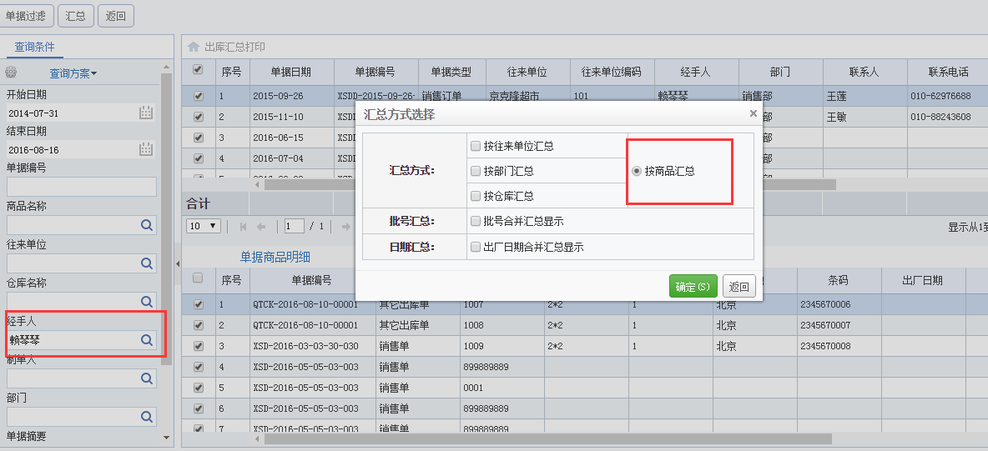Enable the 批号合并汇总显示 checkbox

pos(476,222)
